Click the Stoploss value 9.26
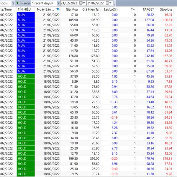This screenshot has width=177, height=177. [169, 174]
